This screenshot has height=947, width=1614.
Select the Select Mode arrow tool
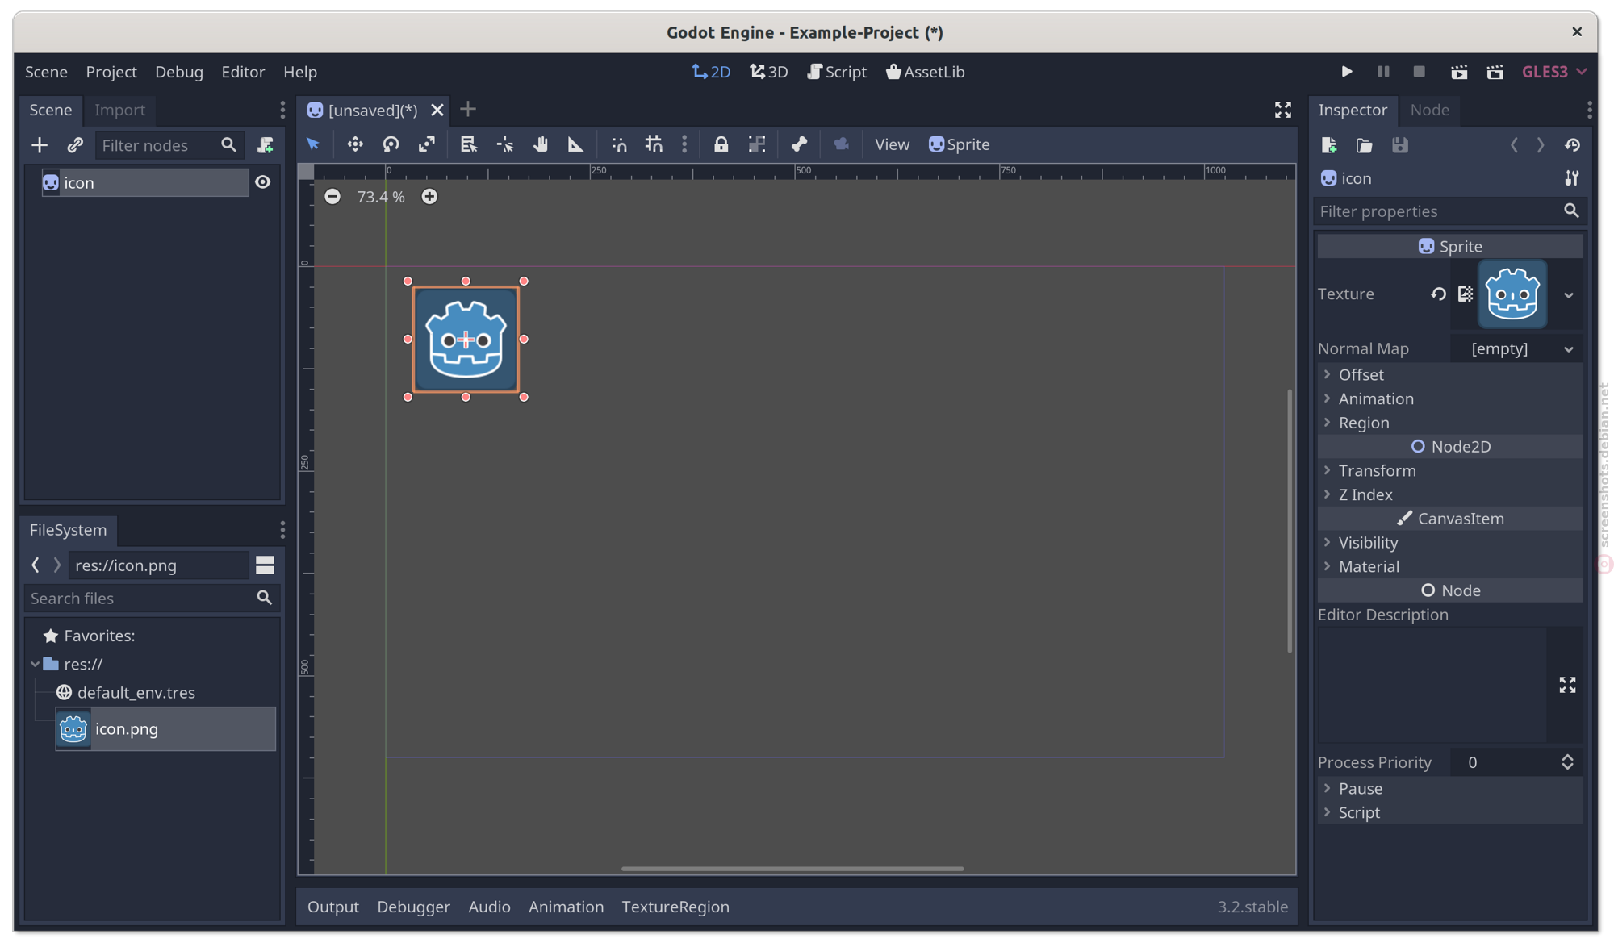(x=313, y=144)
